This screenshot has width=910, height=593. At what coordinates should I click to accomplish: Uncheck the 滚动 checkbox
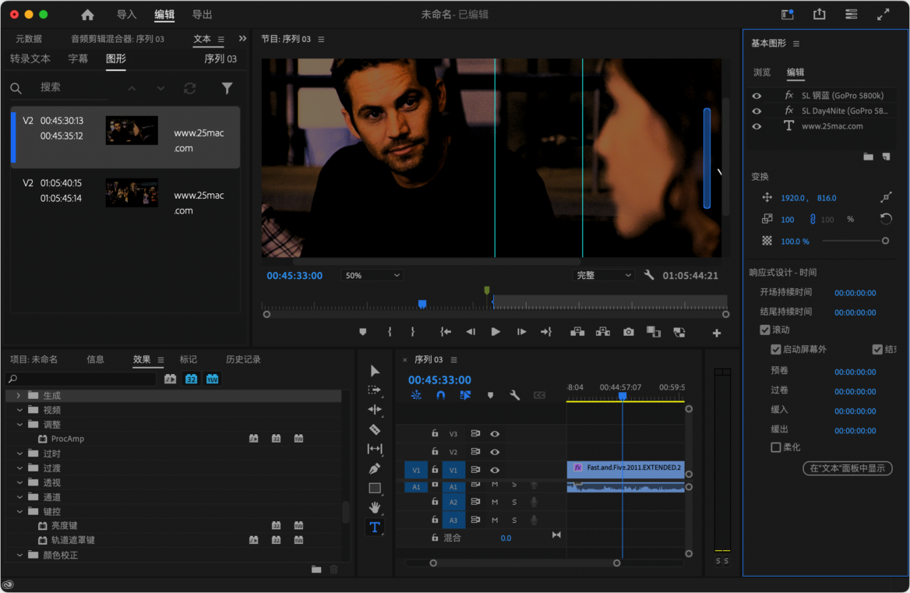coord(765,330)
